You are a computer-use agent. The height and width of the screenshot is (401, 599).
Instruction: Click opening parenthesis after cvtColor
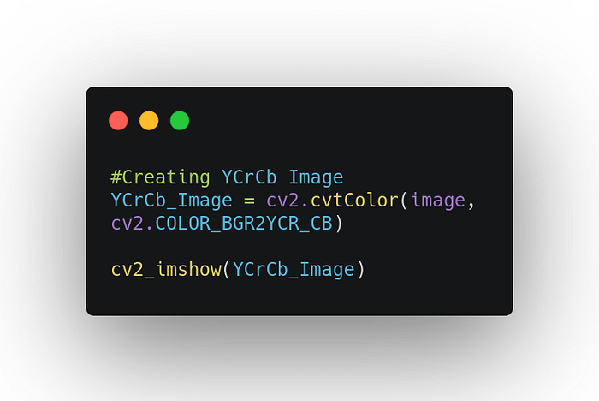(x=404, y=200)
